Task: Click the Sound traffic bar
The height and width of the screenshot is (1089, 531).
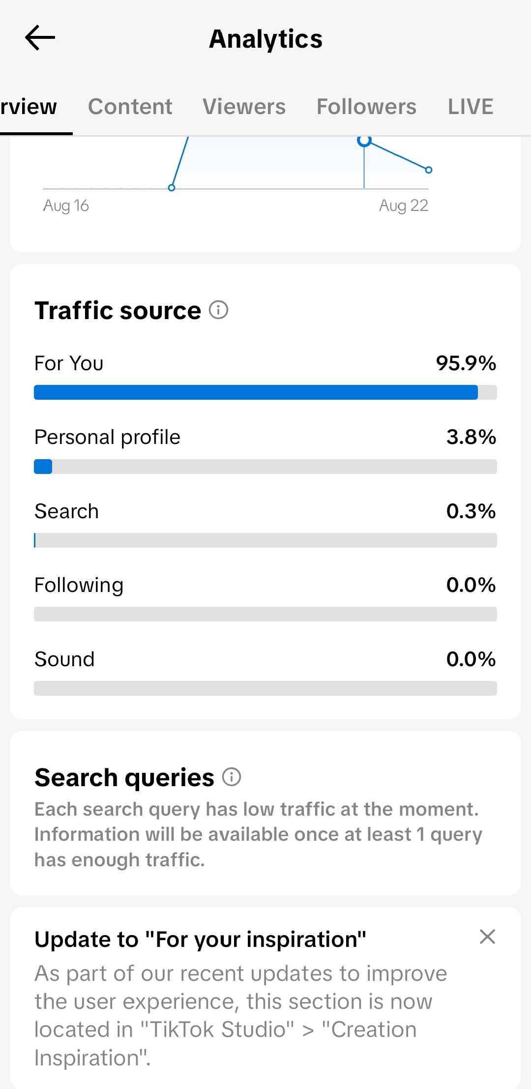Action: 265,688
